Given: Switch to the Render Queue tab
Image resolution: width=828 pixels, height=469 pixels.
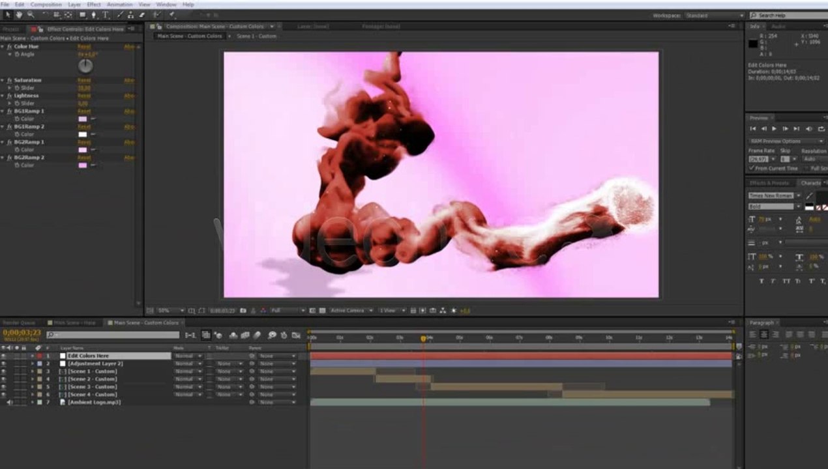Looking at the screenshot, I should pyautogui.click(x=20, y=322).
